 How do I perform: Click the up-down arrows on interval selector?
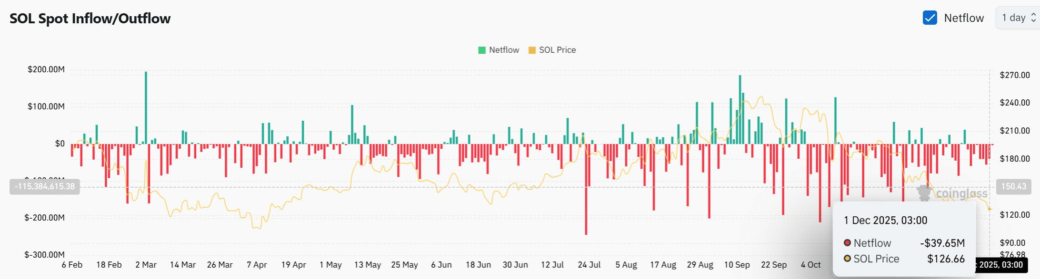pyautogui.click(x=1033, y=18)
